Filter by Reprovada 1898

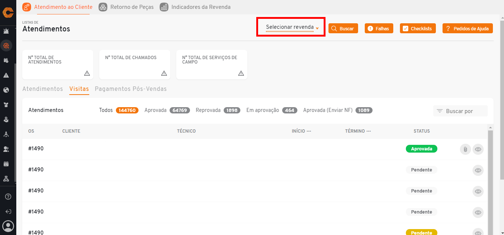coord(218,110)
